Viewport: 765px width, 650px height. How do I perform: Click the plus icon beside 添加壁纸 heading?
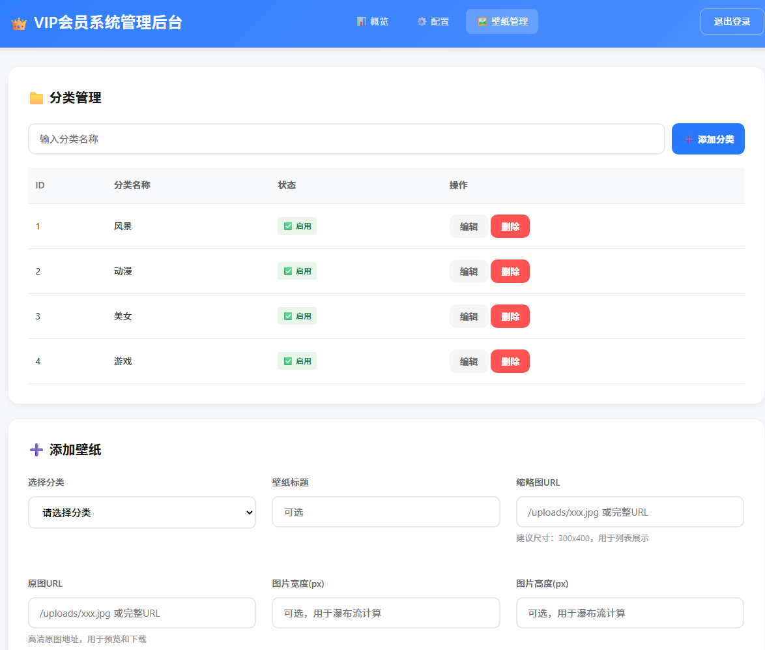coord(36,449)
